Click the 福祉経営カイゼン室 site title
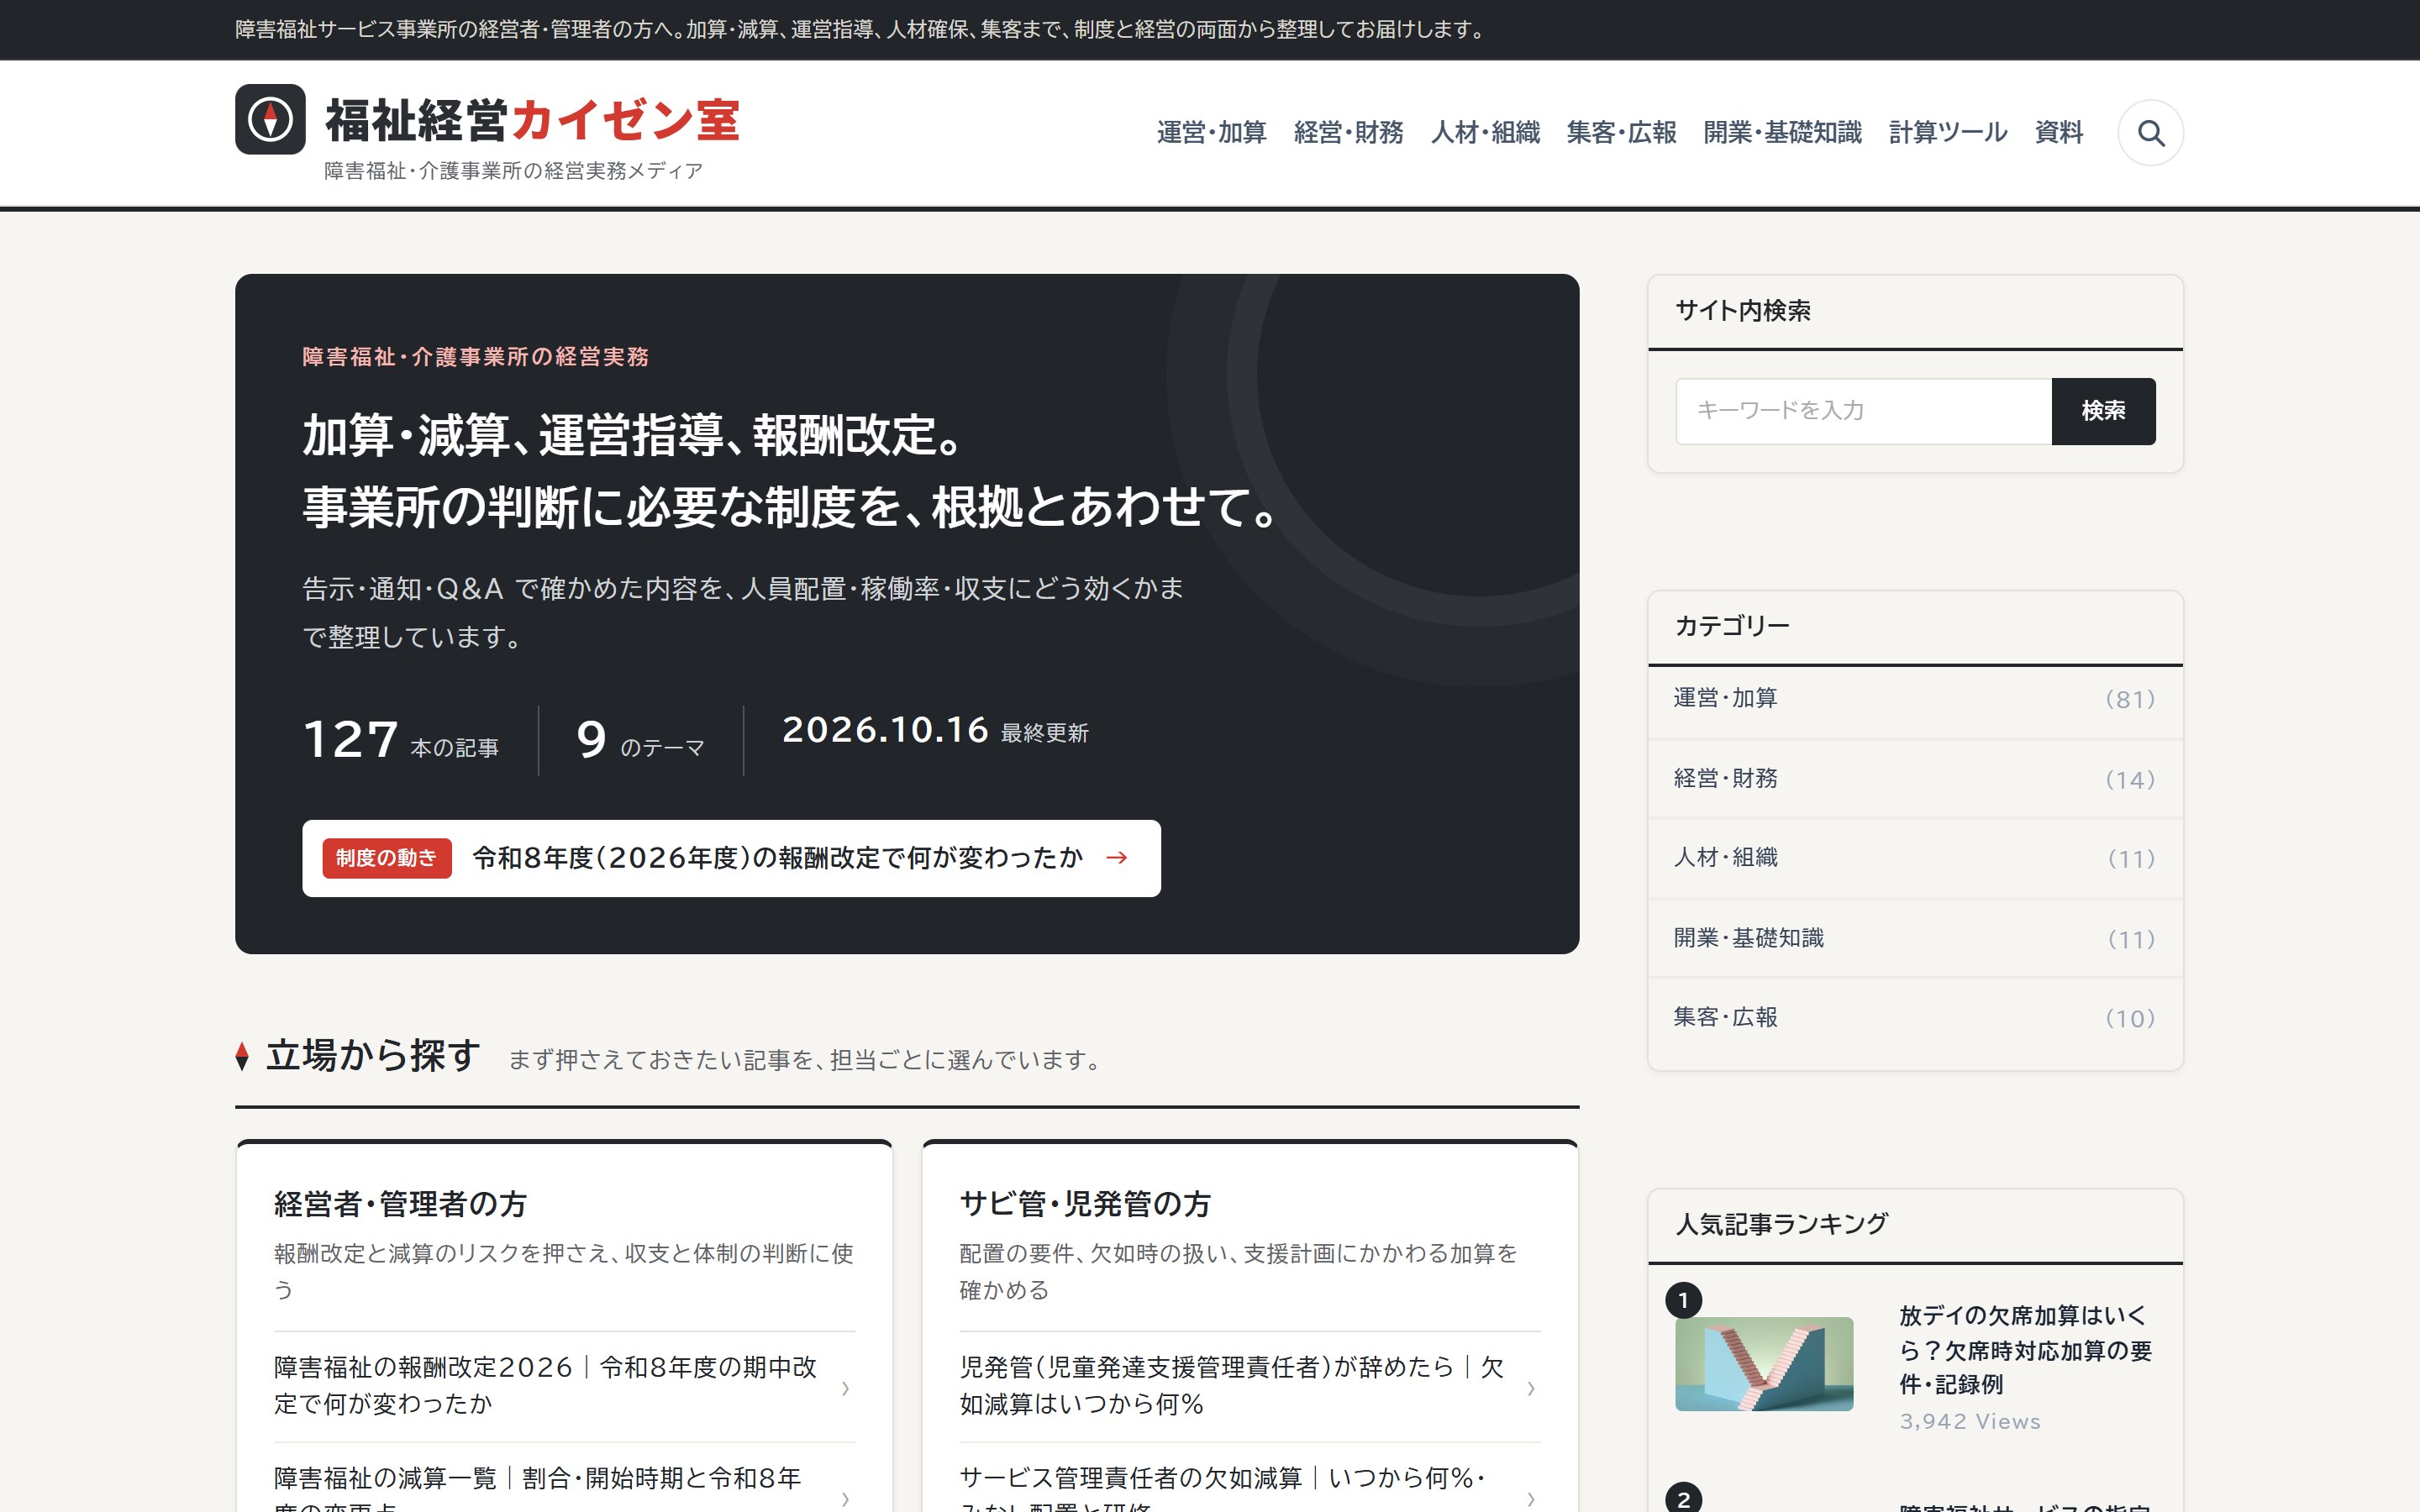The height and width of the screenshot is (1512, 2420). pos(532,120)
